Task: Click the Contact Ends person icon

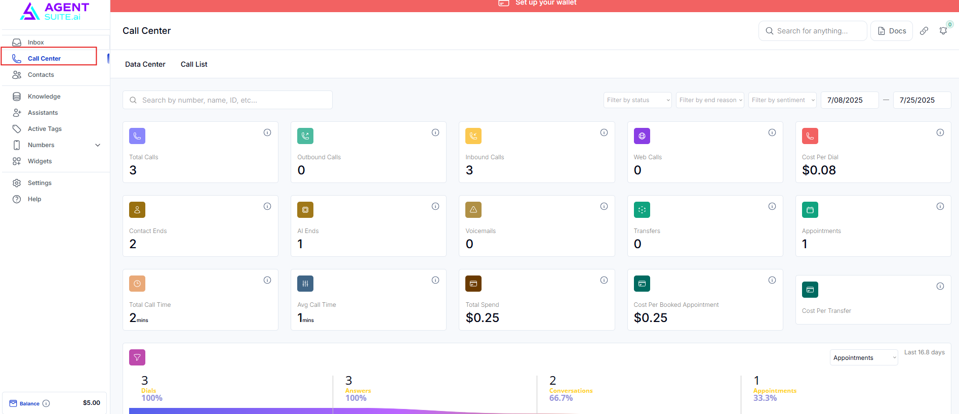Action: tap(137, 210)
